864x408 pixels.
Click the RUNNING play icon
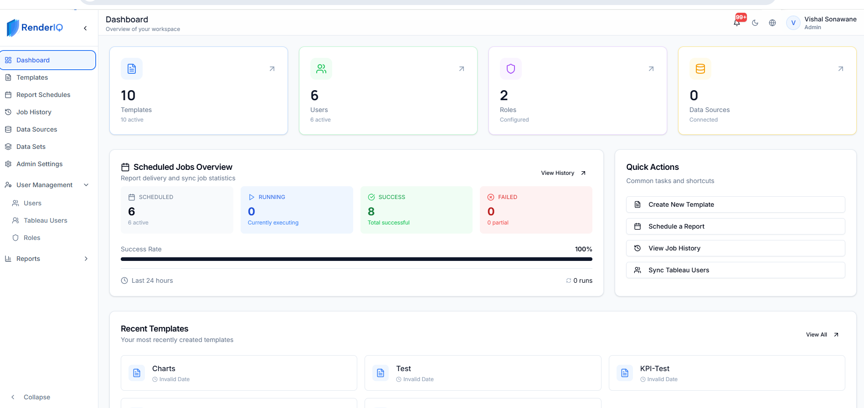point(252,197)
